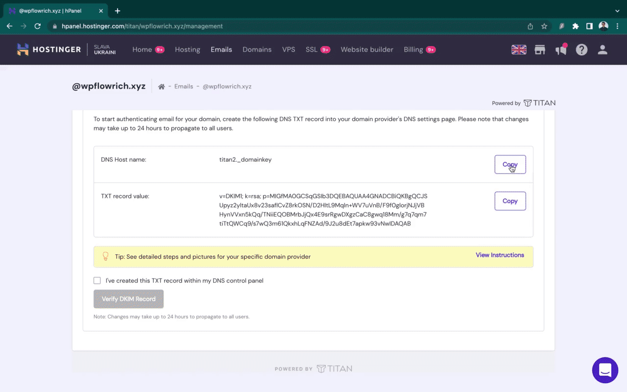Open the announcements megaphone icon
627x392 pixels.
pos(561,49)
